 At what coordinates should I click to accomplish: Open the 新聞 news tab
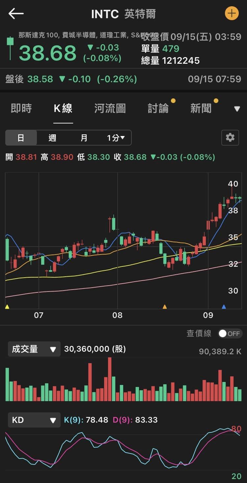201,108
